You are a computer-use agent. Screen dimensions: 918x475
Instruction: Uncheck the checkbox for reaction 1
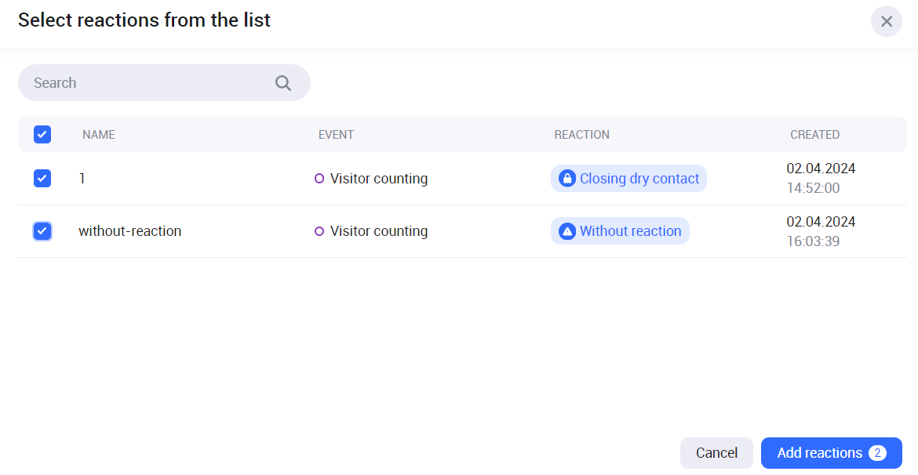coord(42,179)
